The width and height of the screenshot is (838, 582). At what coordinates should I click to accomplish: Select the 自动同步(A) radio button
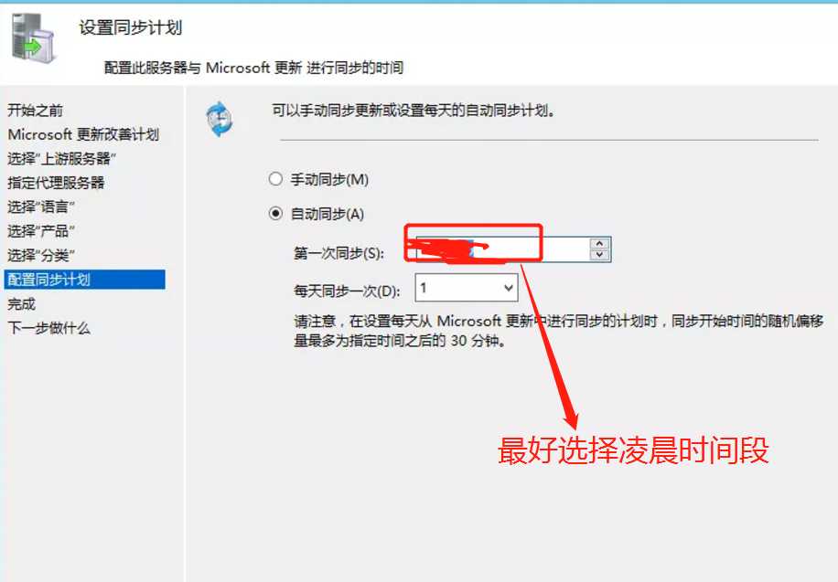275,214
